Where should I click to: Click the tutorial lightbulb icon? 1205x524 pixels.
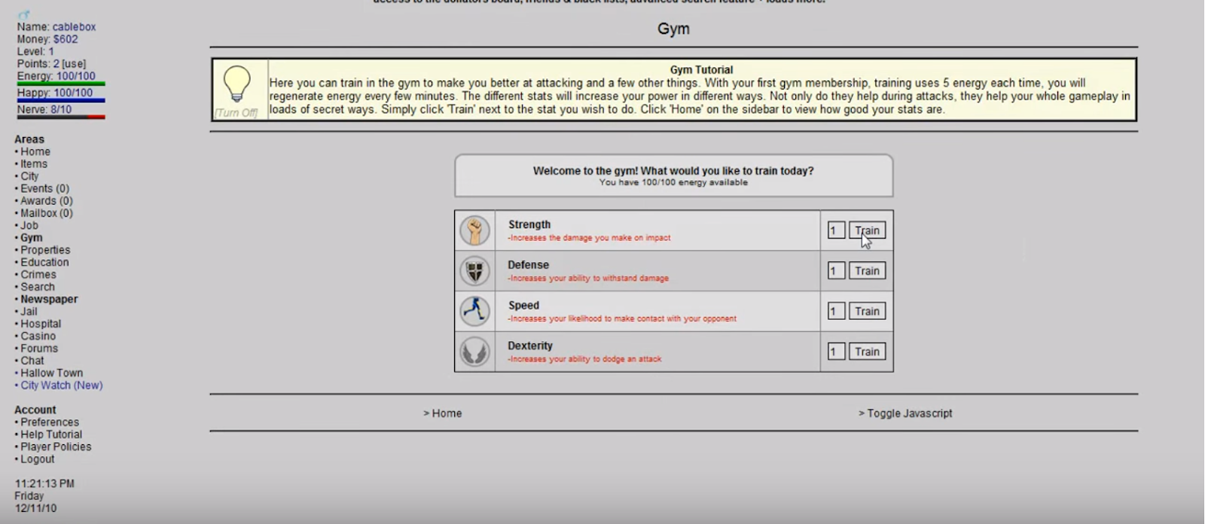(236, 84)
